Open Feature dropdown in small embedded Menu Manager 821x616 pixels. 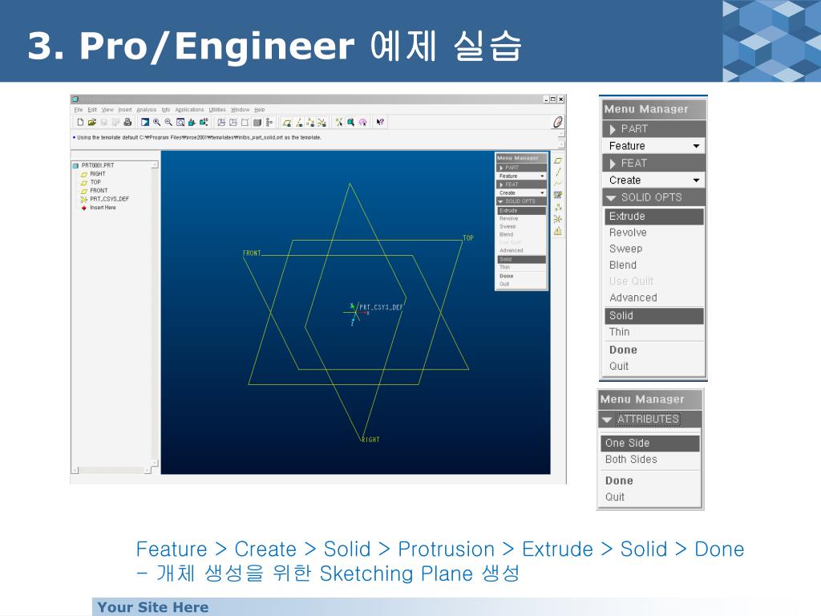[x=521, y=176]
